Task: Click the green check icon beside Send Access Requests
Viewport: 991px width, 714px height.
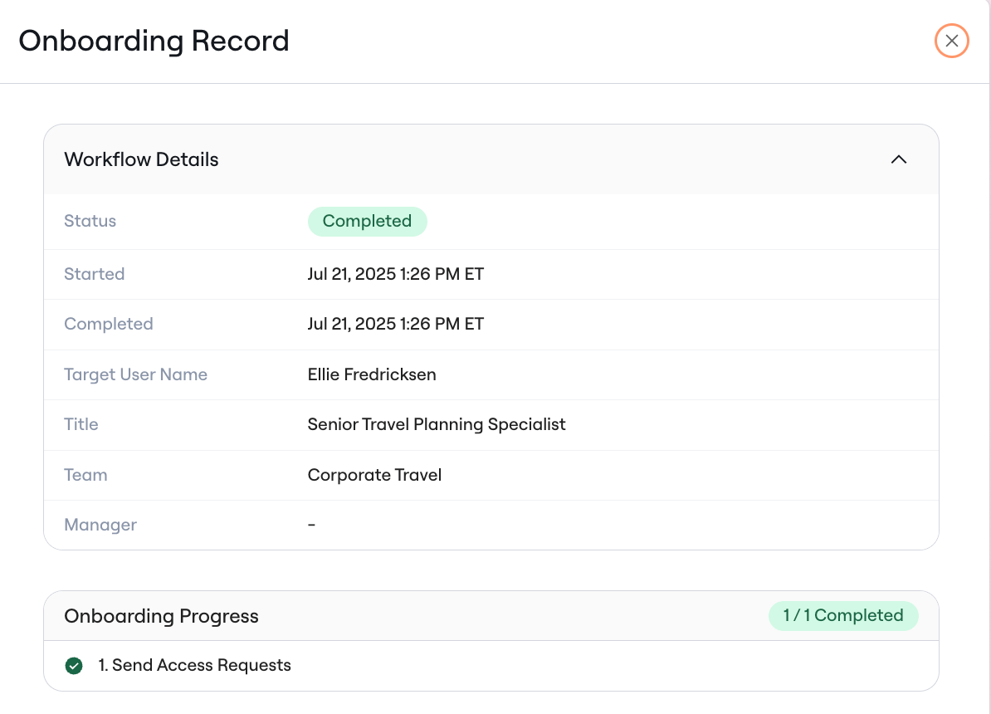Action: coord(74,665)
